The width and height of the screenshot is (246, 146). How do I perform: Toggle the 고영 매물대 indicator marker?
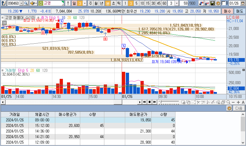tap(2, 18)
